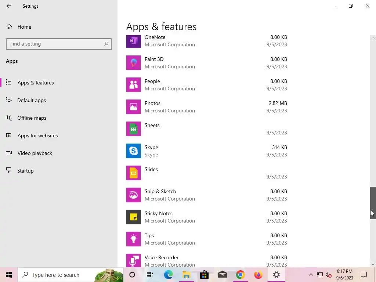Viewport: 376px width, 282px height.
Task: Open Offline maps section
Action: (59, 118)
